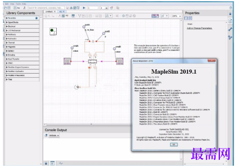Click the heartbeat icon below Console Output
This screenshot has width=238, height=167.
[61, 163]
